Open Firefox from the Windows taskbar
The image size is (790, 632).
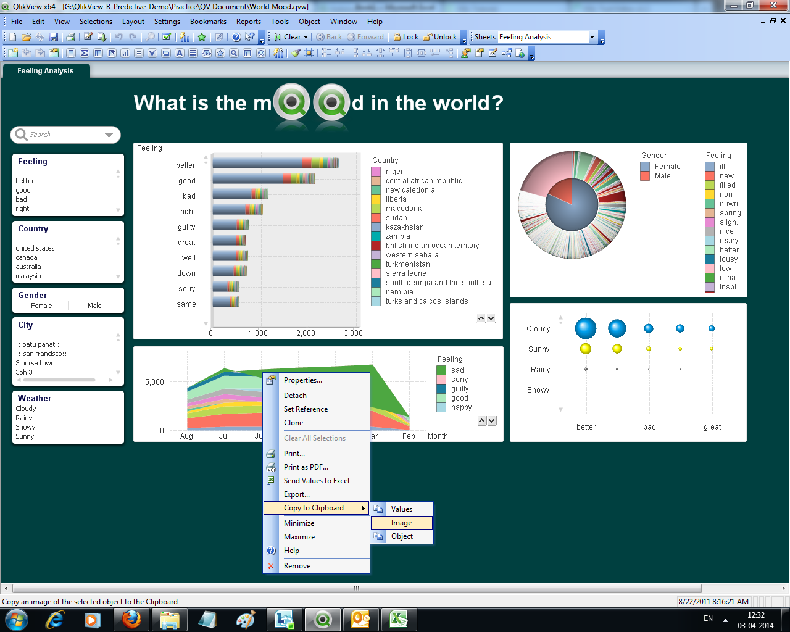[x=131, y=619]
